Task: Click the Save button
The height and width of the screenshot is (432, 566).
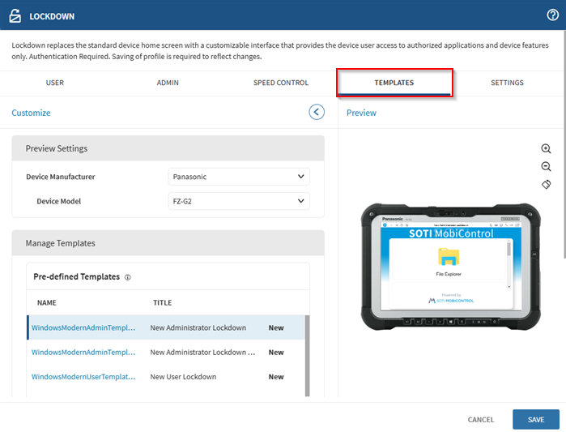Action: click(x=535, y=419)
